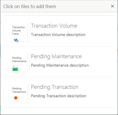Click Transaction Volume description text
Image resolution: width=118 pixels, height=115 pixels.
pyautogui.click(x=58, y=35)
